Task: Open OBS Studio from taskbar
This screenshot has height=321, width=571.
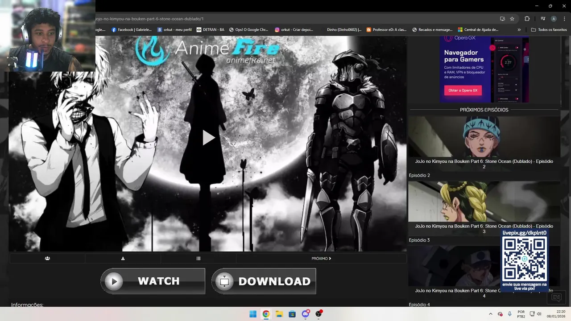Action: pyautogui.click(x=319, y=314)
